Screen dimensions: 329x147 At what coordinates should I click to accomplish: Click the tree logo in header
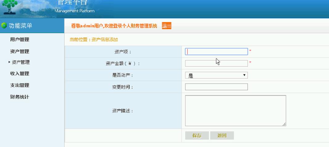tap(10, 7)
